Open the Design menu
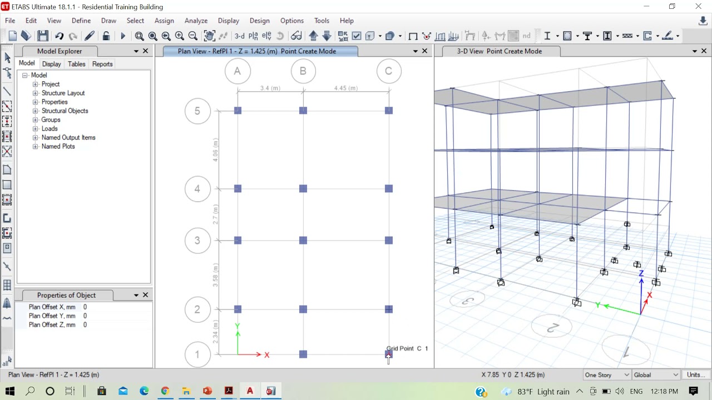Image resolution: width=712 pixels, height=400 pixels. pos(259,21)
